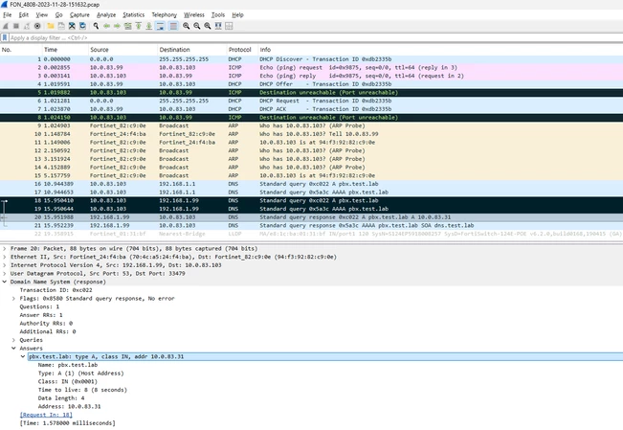Sort by the Time column header
623x430 pixels.
[65, 50]
